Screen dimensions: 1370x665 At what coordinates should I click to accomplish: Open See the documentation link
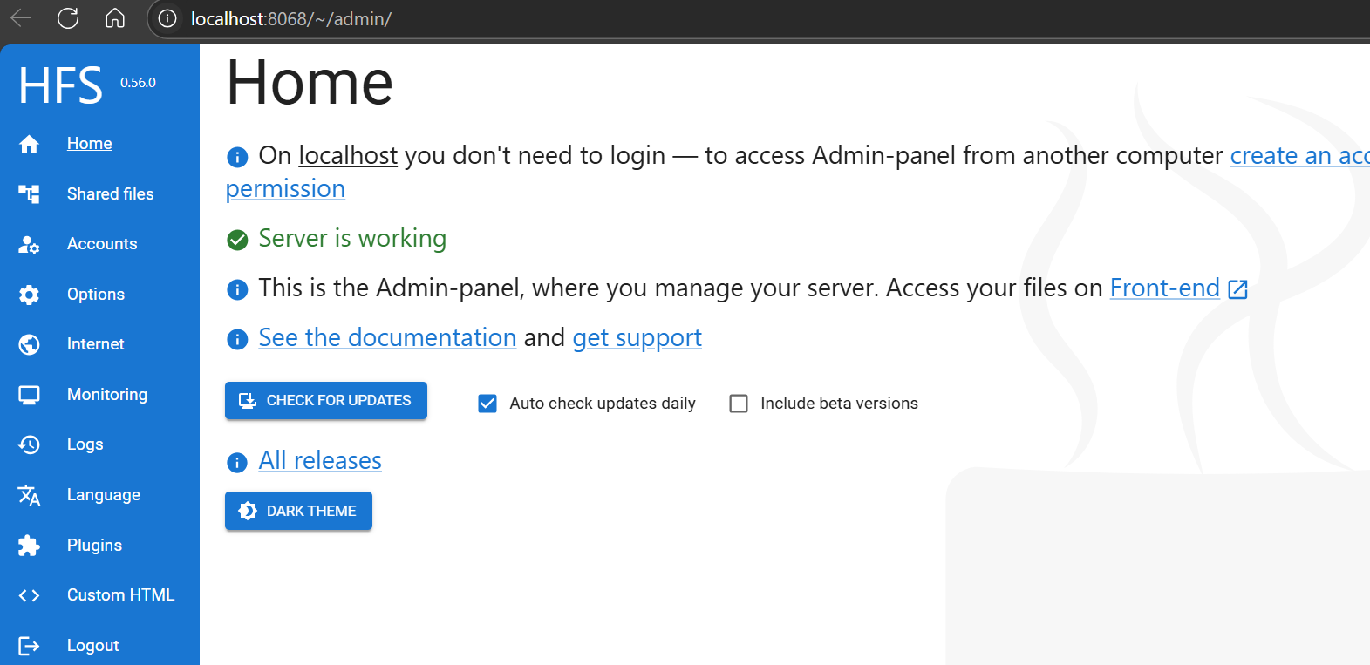coord(387,337)
